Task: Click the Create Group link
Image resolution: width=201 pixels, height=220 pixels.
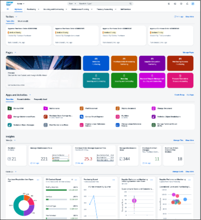Action: pos(179,95)
